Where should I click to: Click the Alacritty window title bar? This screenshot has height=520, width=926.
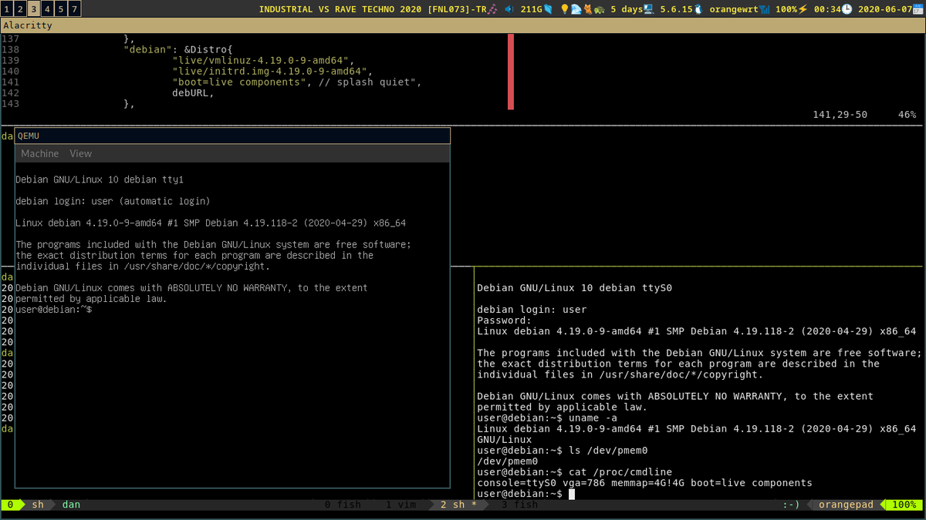pos(463,25)
